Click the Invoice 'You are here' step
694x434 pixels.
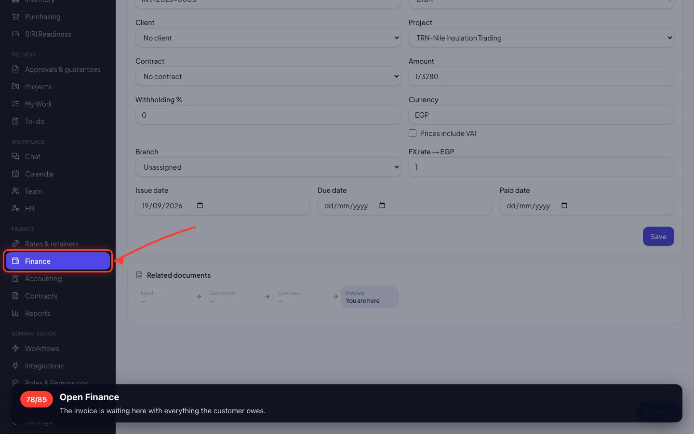[370, 297]
